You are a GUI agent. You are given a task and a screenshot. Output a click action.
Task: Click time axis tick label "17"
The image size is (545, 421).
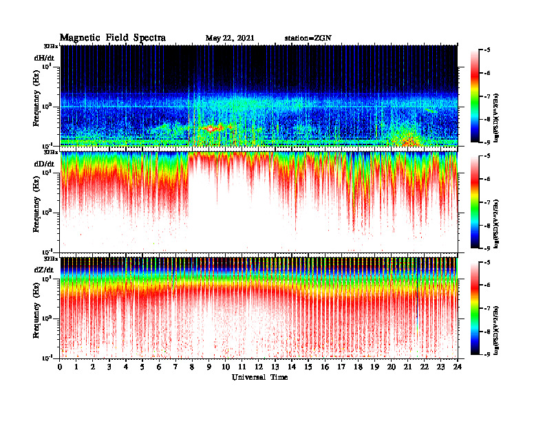[x=341, y=367]
